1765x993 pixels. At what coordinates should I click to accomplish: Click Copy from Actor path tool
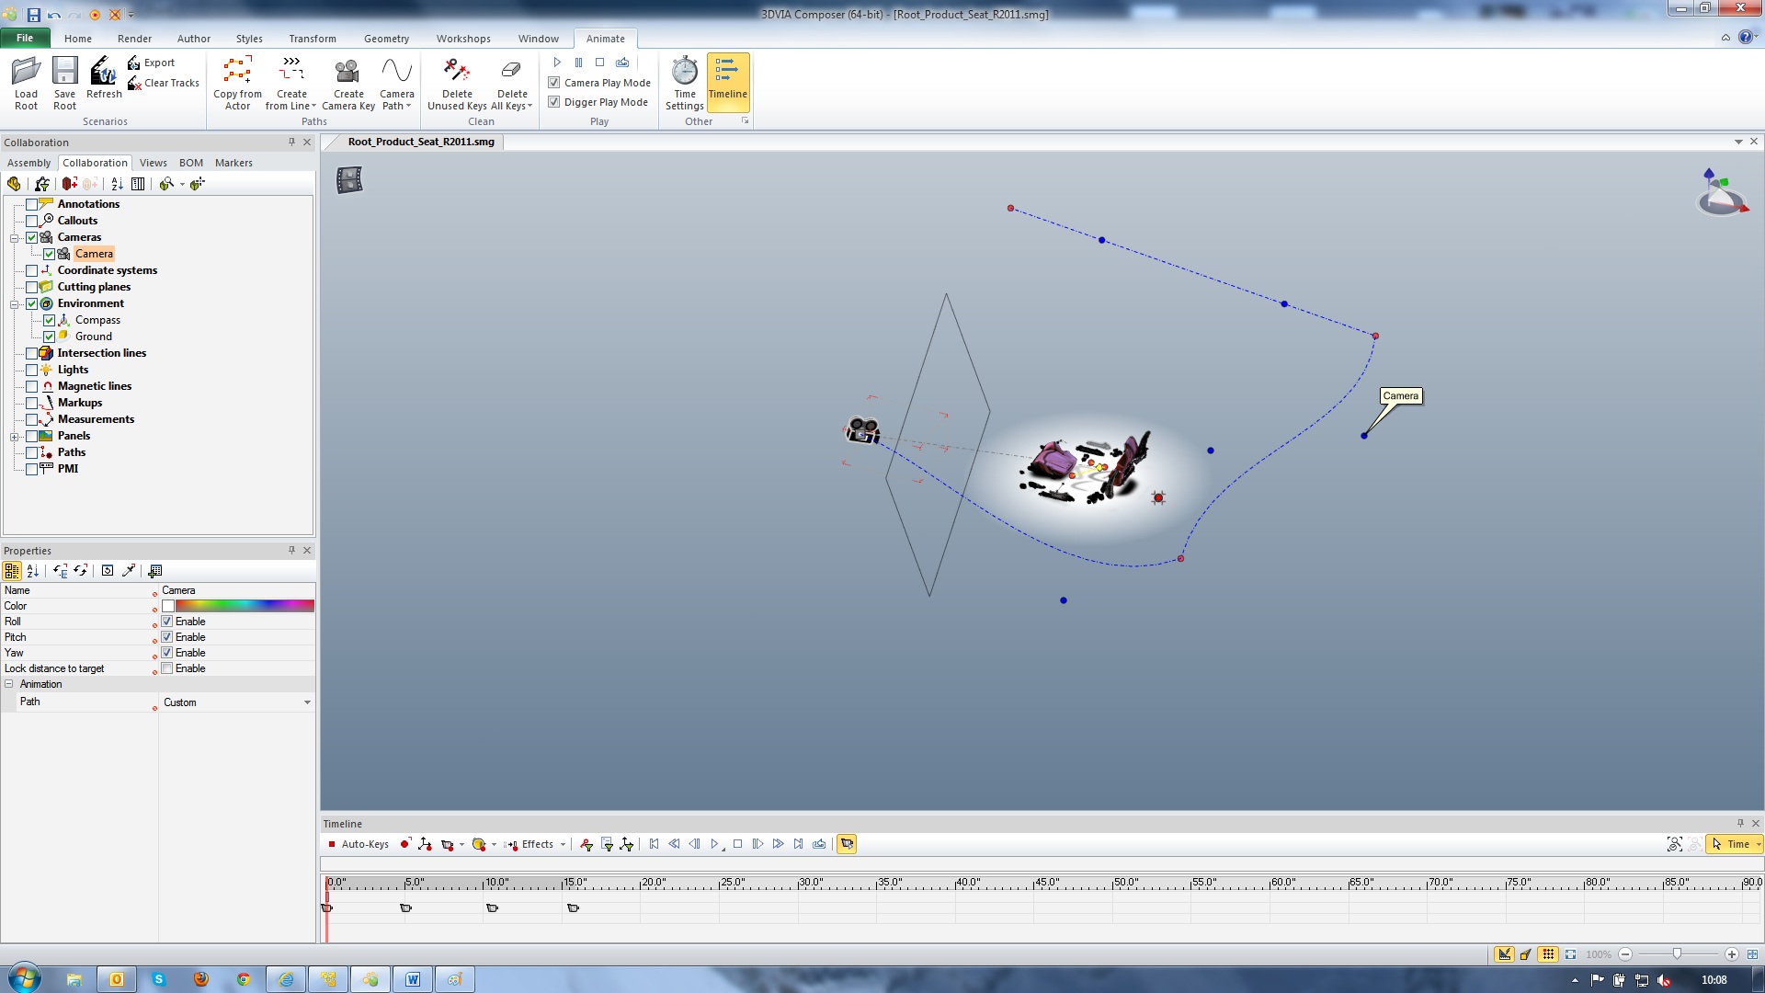click(237, 83)
